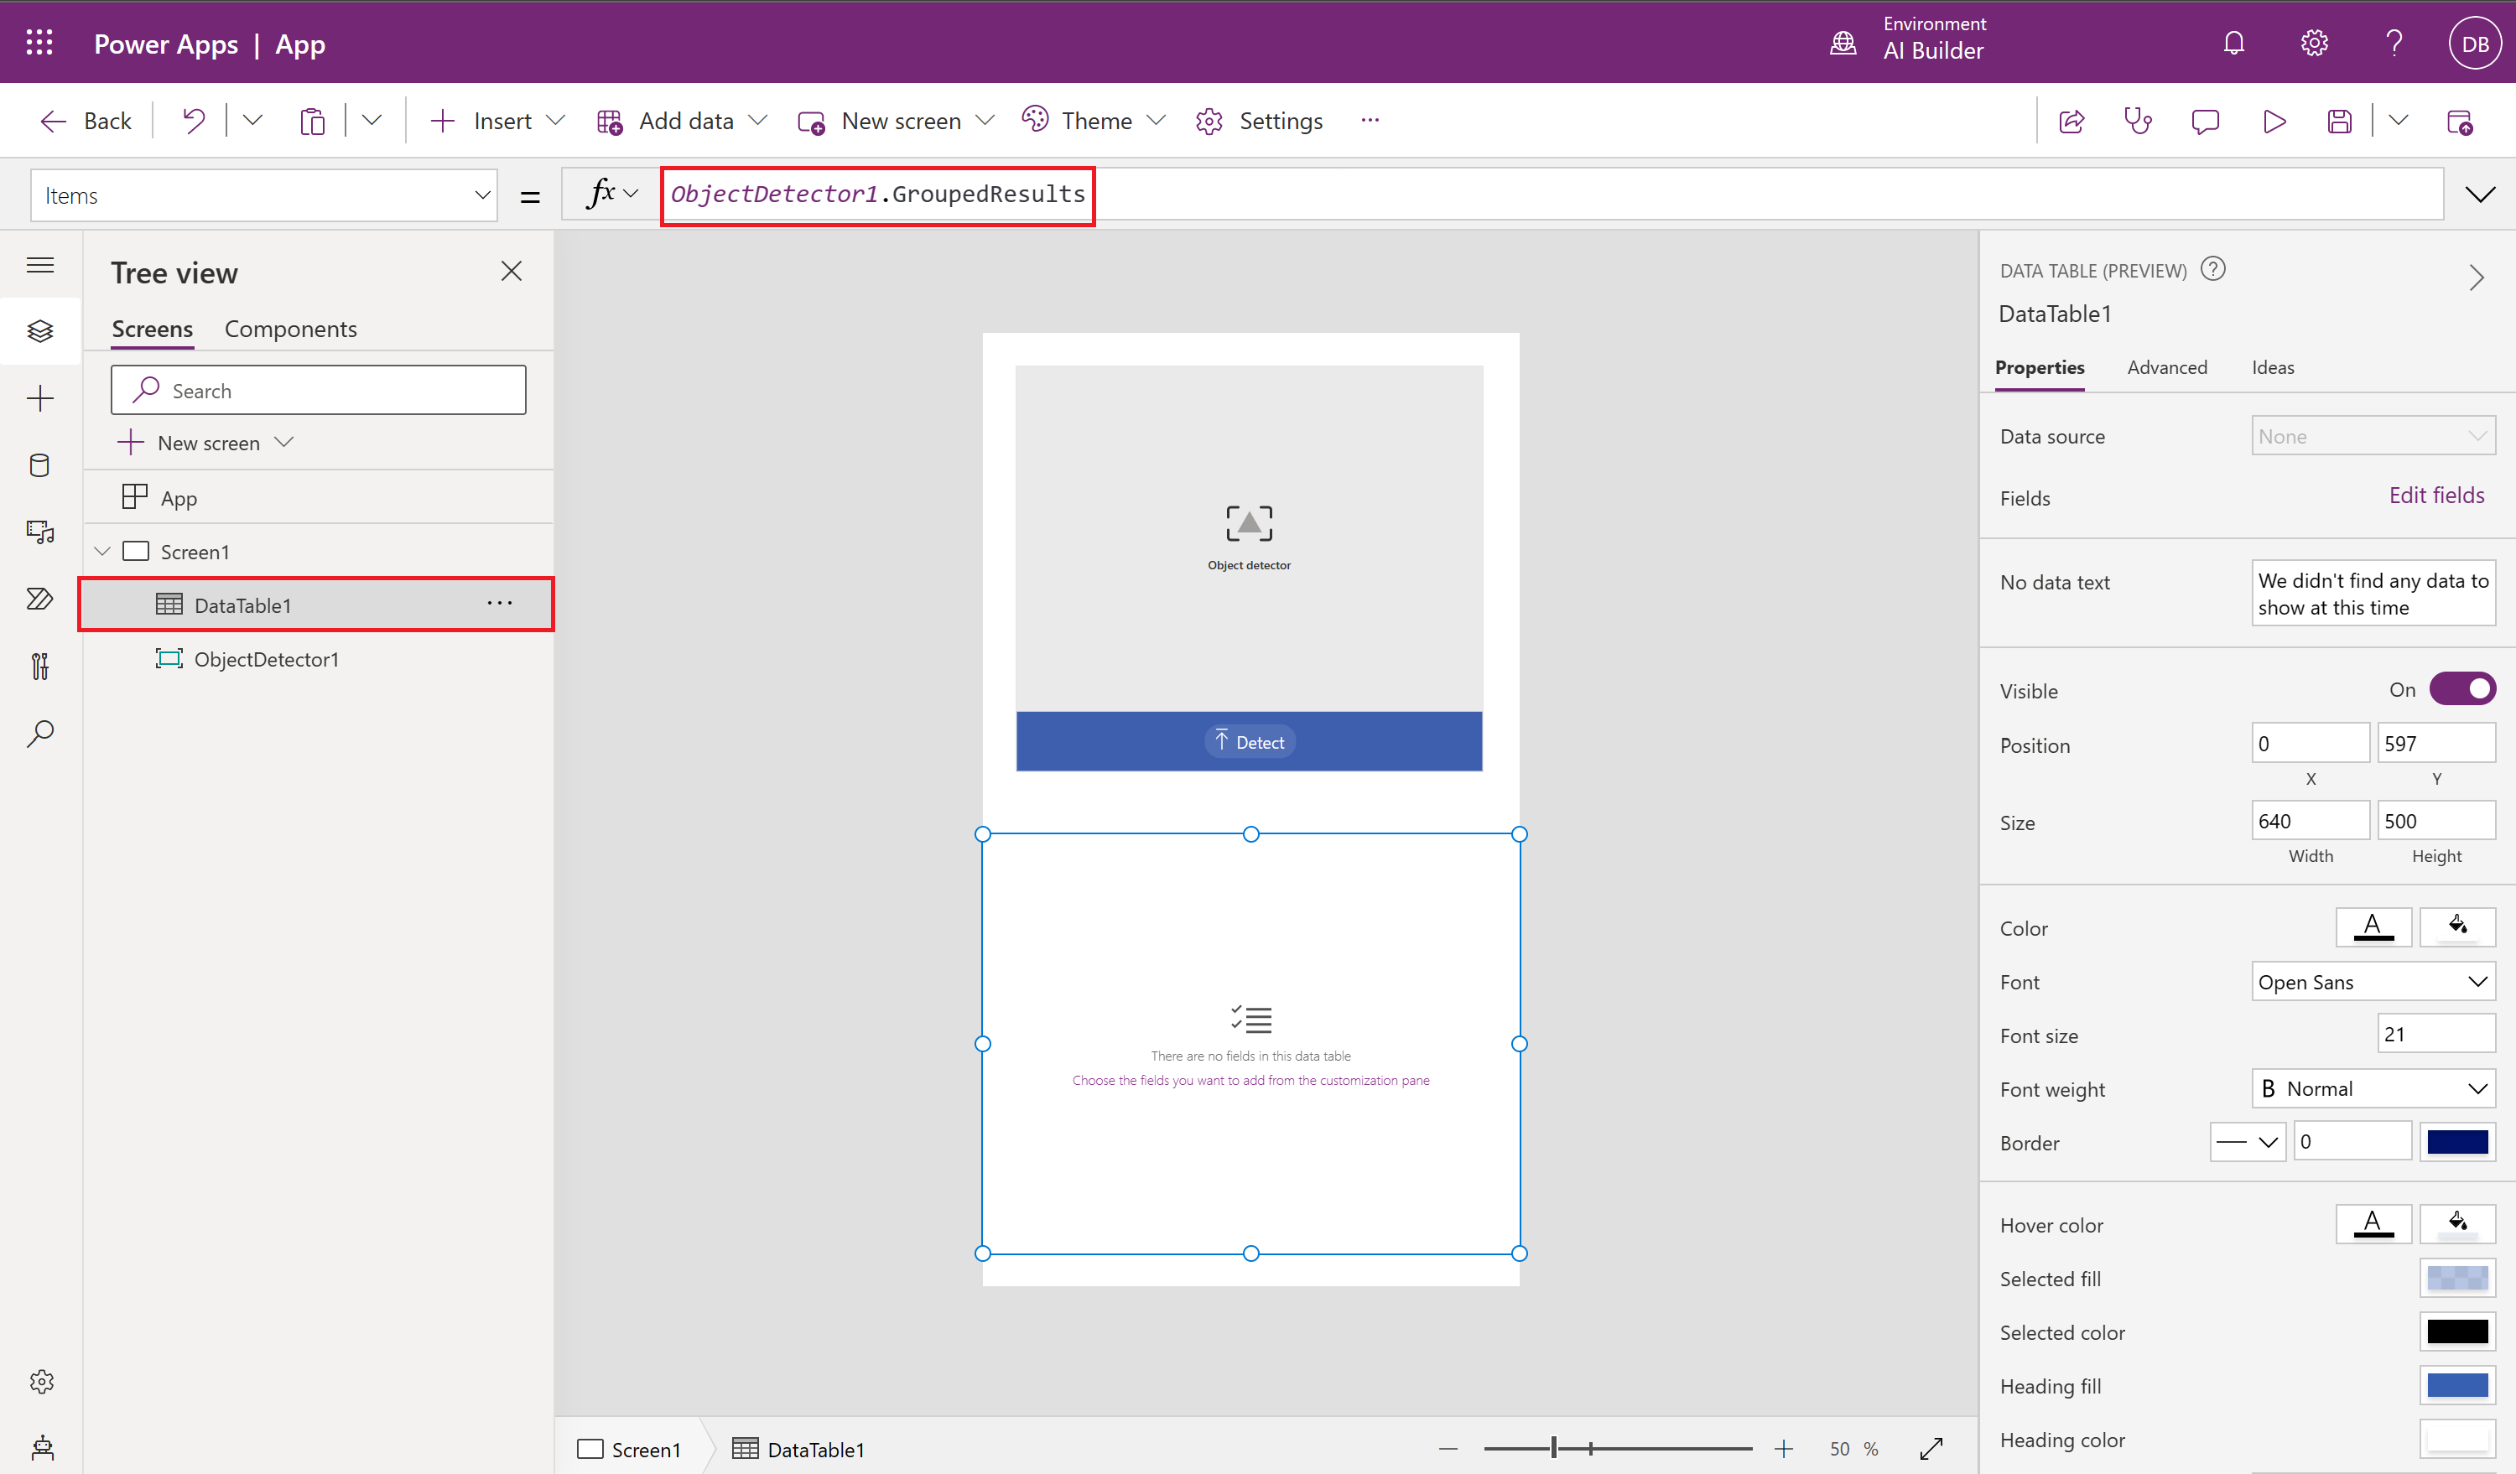
Task: Turn off the Visible toggle for DataTable1
Action: click(2462, 688)
